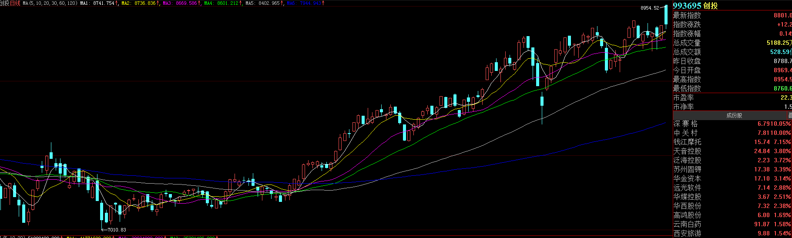Viewport: 792px width, 238px height.
Task: Click 苏州固锝 row
Action: point(687,170)
